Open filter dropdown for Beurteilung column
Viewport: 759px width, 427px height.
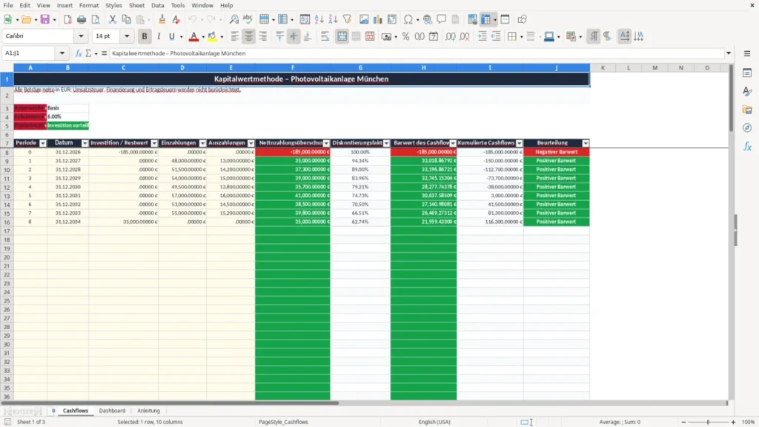point(586,143)
